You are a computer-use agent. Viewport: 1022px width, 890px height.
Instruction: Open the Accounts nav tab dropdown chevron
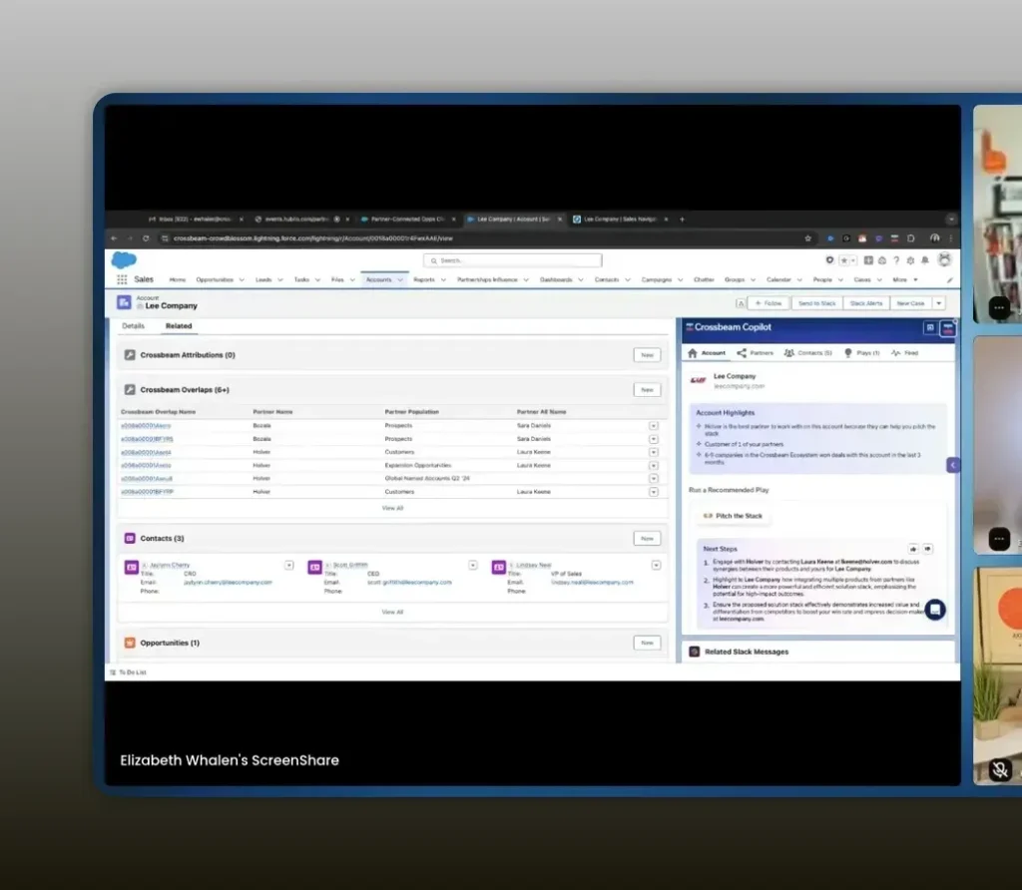(400, 280)
